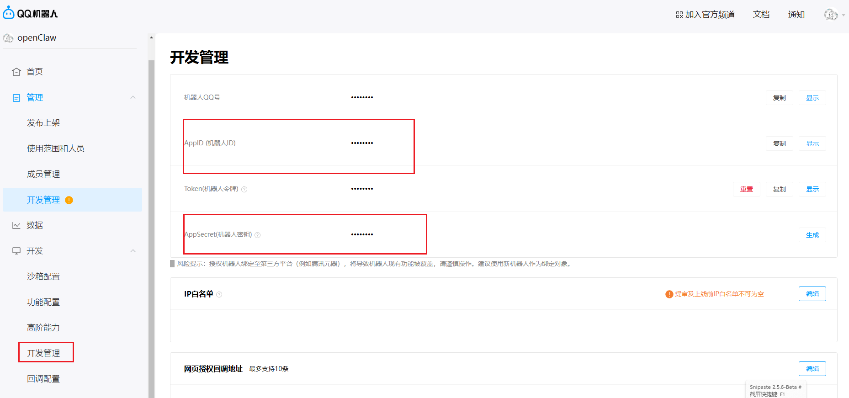849x398 pixels.
Task: Click the 提审及上线前IP白名单不可为空 notice
Action: pos(719,294)
